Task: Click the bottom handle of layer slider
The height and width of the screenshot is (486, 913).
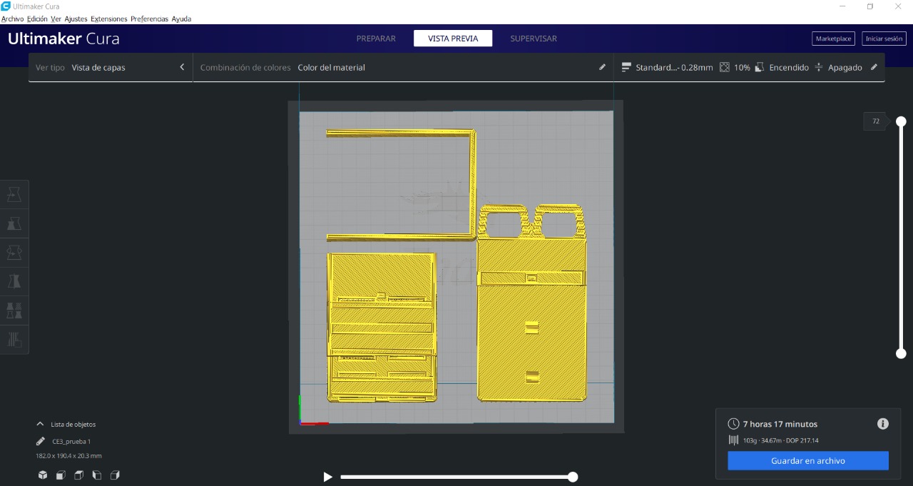Action: pyautogui.click(x=901, y=353)
